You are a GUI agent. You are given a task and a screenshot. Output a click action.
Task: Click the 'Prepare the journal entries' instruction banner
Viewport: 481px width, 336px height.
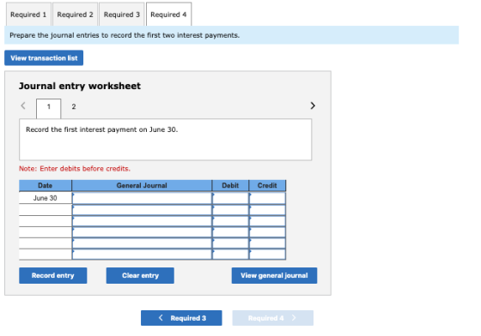232,35
